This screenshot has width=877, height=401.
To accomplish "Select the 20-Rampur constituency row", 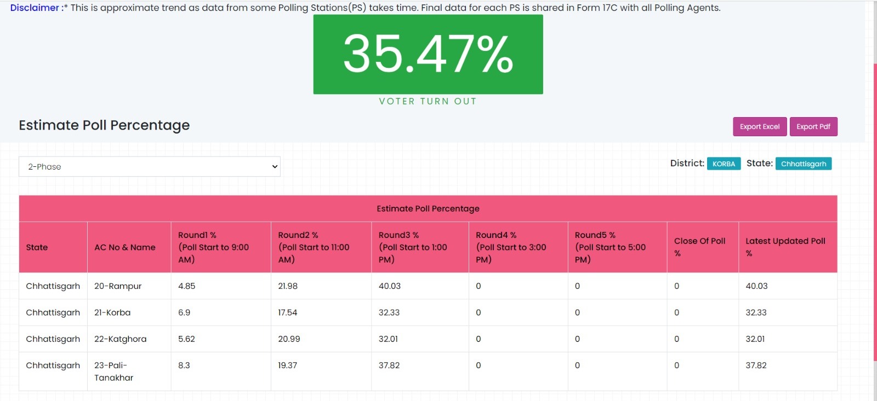I will (118, 286).
